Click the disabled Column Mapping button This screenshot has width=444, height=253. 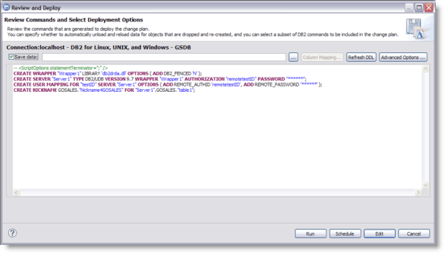tap(322, 57)
